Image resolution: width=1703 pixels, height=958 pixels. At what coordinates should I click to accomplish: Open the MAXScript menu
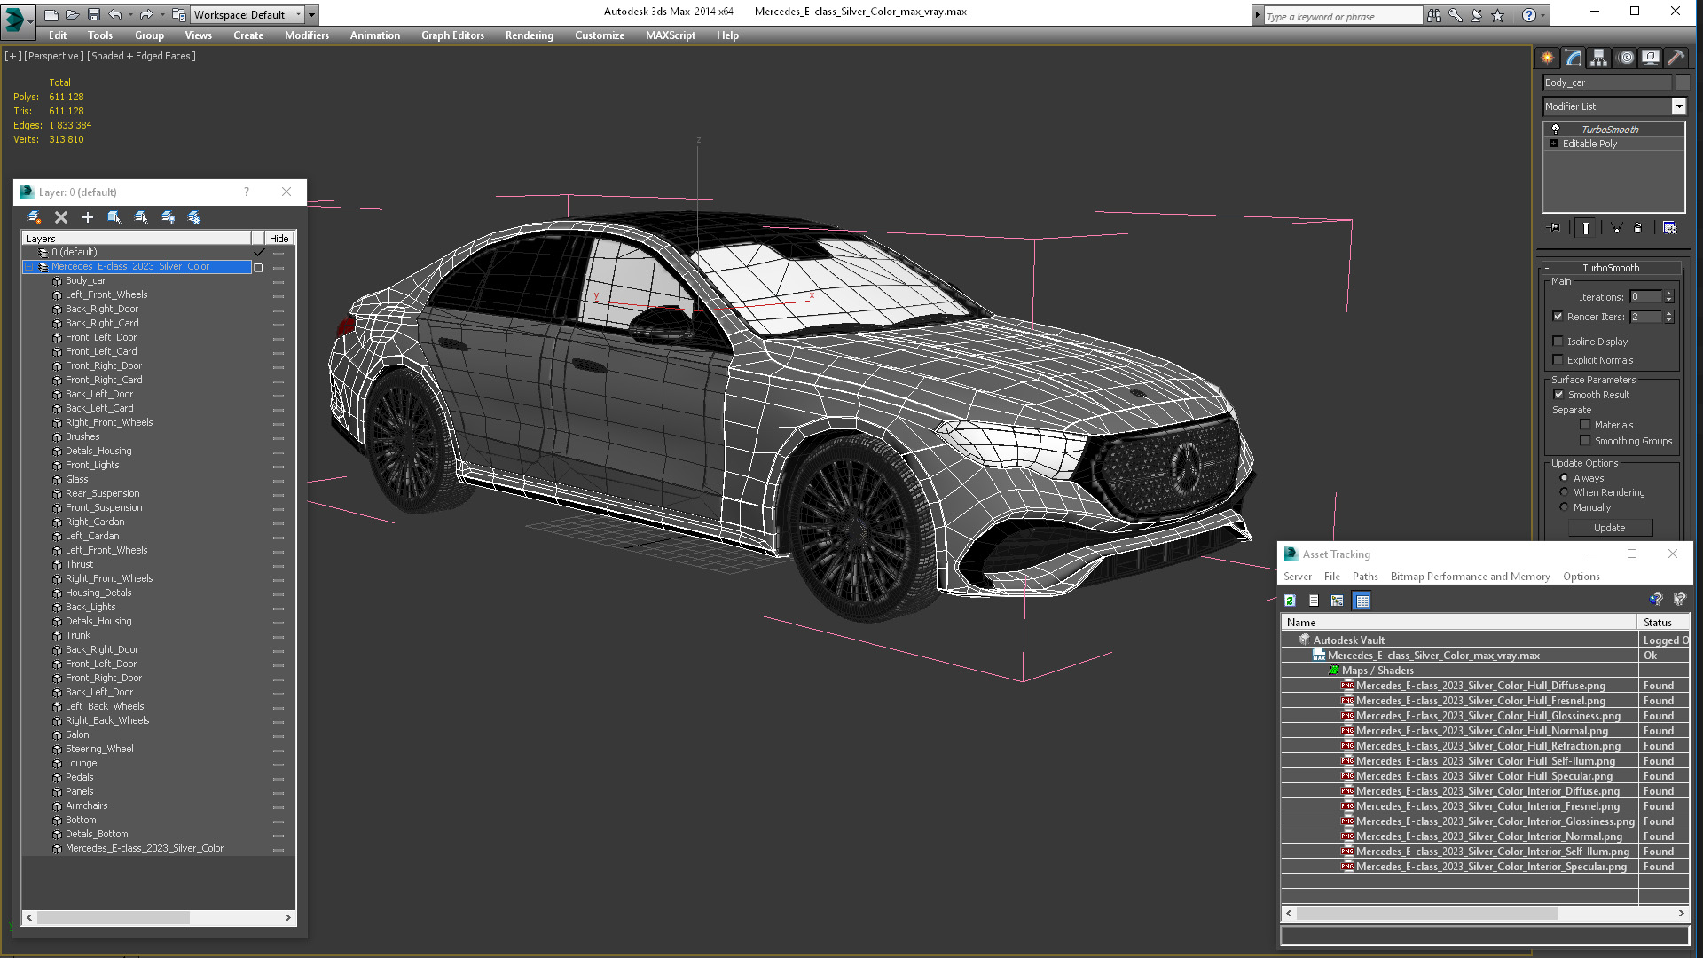click(671, 35)
